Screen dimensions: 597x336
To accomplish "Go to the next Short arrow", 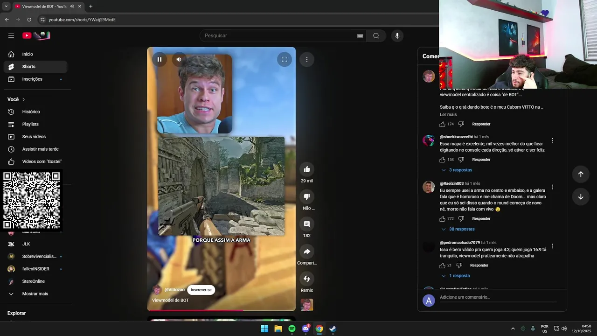I will pyautogui.click(x=581, y=197).
